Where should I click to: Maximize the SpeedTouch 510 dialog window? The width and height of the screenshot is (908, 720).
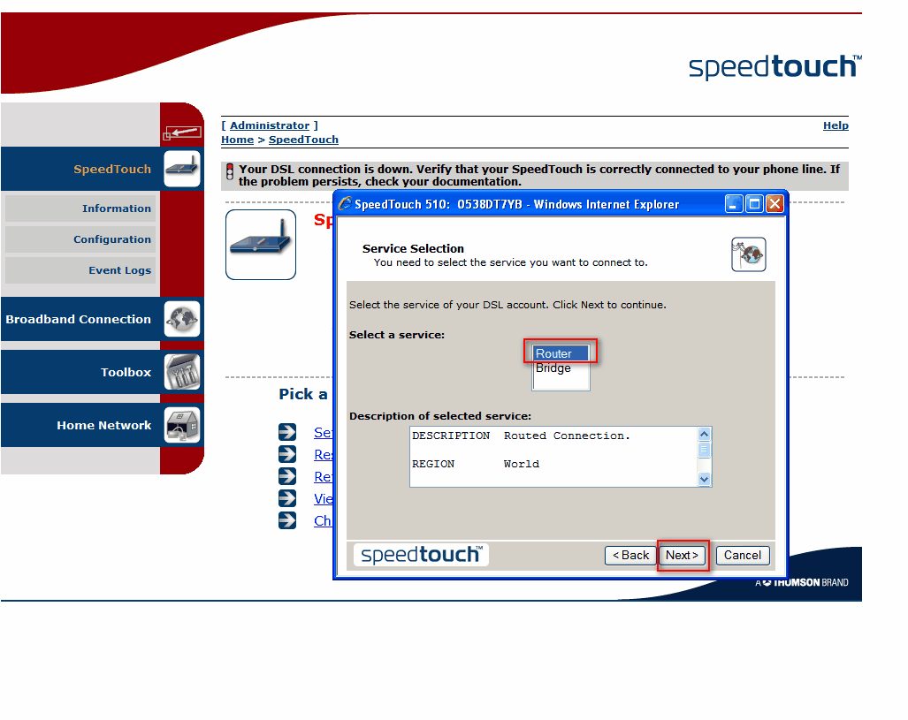point(754,204)
